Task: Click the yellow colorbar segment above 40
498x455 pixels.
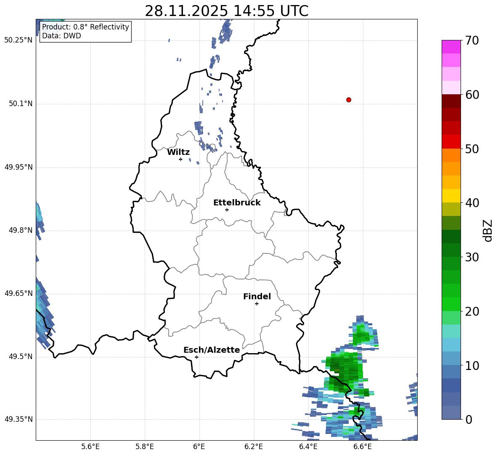Action: [x=451, y=196]
